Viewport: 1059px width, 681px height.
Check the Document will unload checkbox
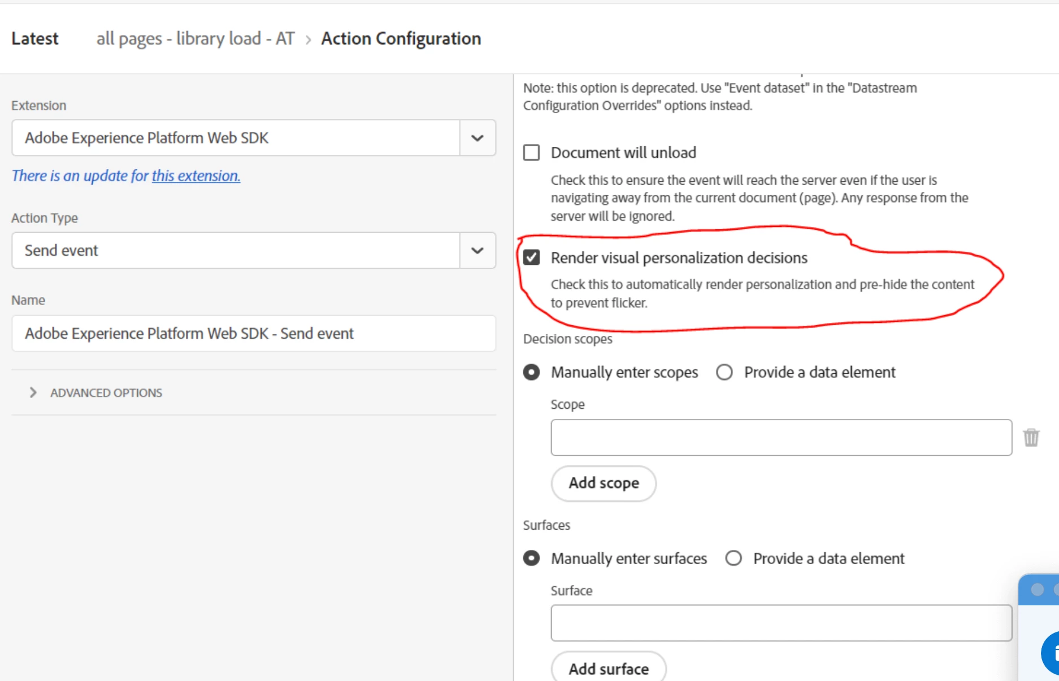click(x=531, y=152)
